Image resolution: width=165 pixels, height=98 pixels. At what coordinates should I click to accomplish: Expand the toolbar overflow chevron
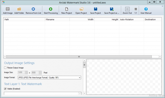(162, 6)
